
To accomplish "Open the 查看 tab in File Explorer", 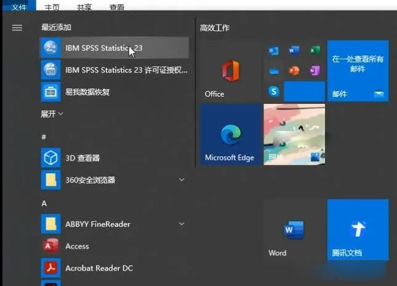I will (x=117, y=7).
